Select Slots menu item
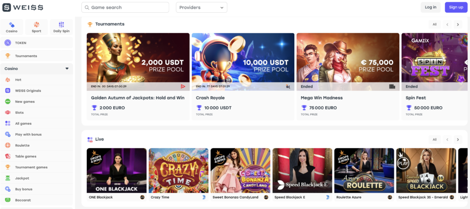This screenshot has height=209, width=470. tap(37, 113)
